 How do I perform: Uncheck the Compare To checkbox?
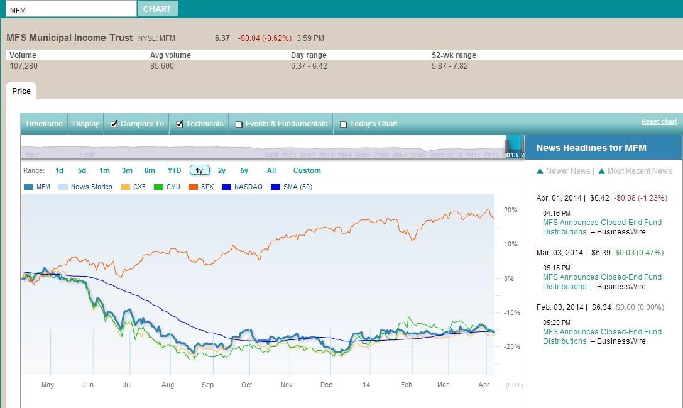114,124
